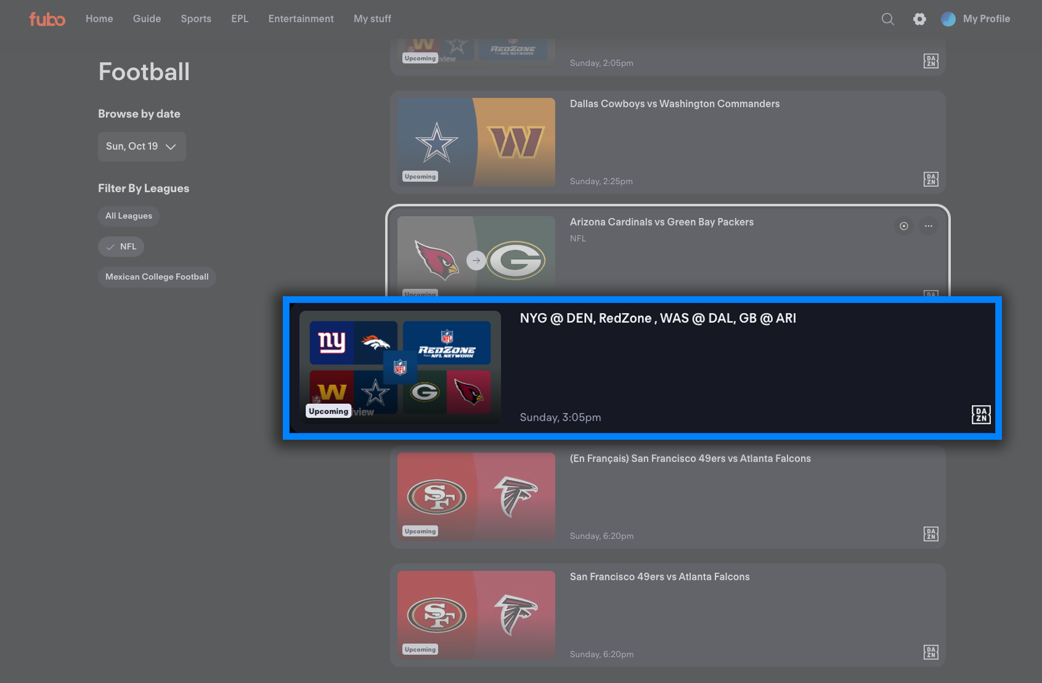Open the EPL tab
Viewport: 1042px width, 683px height.
coord(240,19)
